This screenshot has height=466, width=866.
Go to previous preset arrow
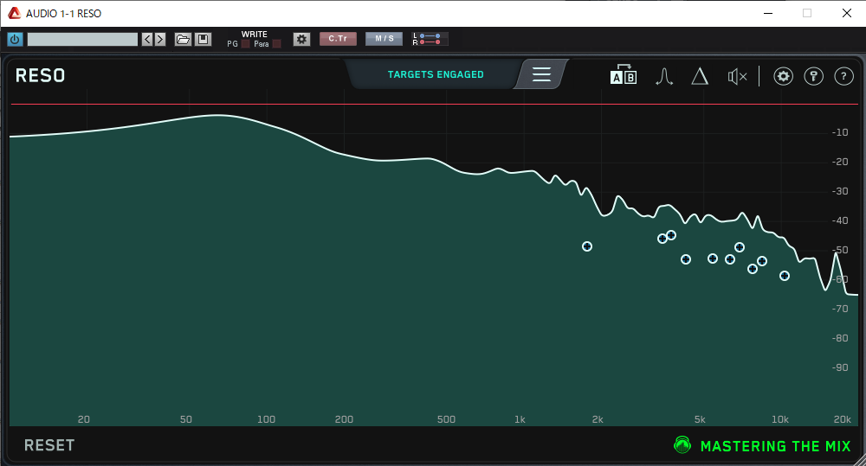pos(147,39)
